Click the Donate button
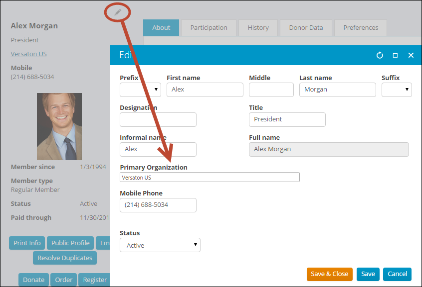The height and width of the screenshot is (287, 422). coord(33,280)
